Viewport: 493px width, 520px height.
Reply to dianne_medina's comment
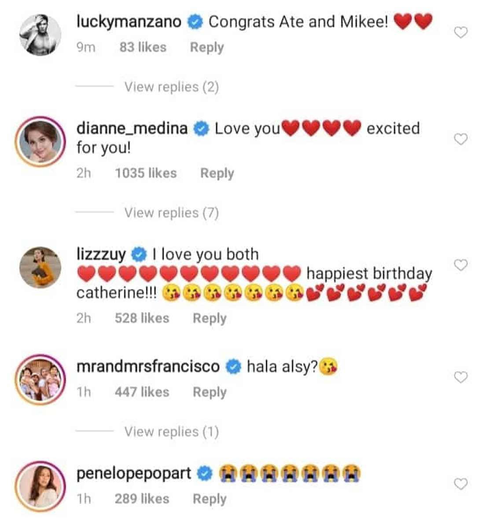coord(217,173)
